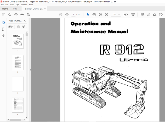Click the "Page Thumb..." panel title
The height and width of the screenshot is (122, 165).
[15, 21]
